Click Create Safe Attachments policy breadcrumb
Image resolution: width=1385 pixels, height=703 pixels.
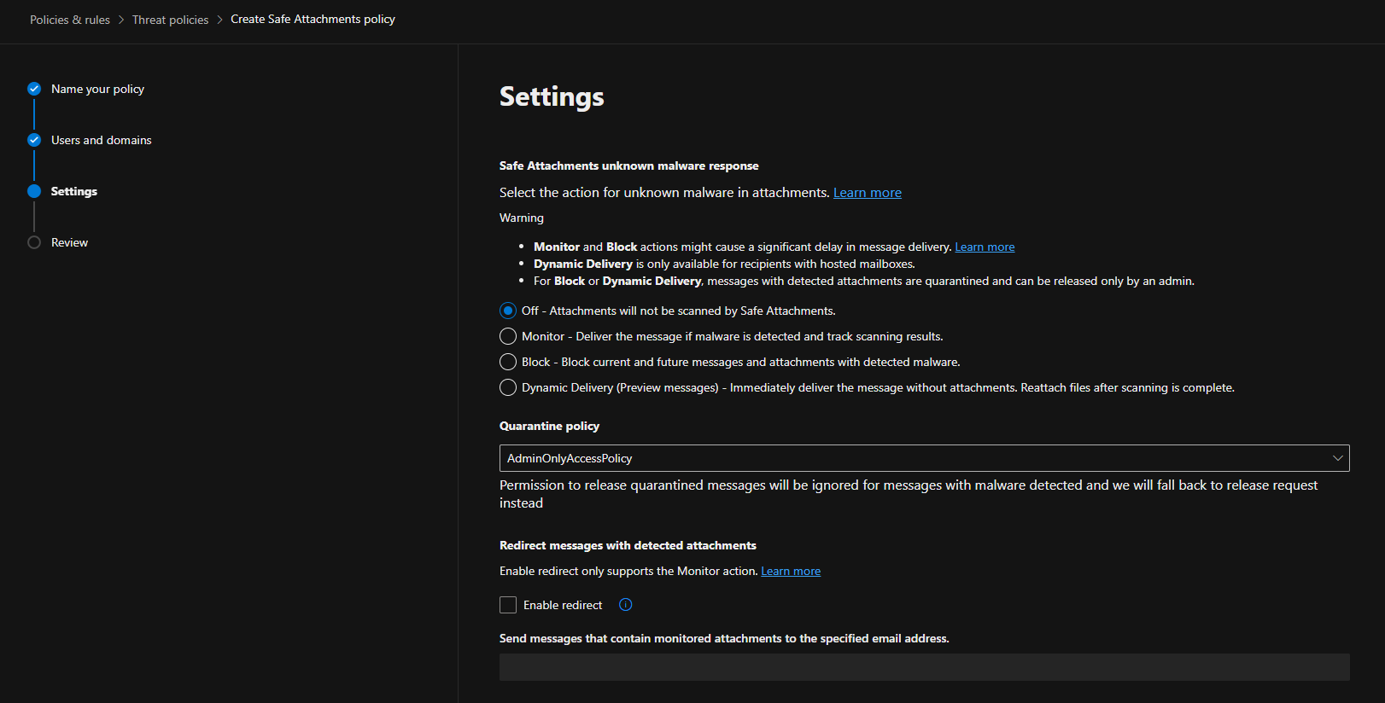tap(313, 19)
